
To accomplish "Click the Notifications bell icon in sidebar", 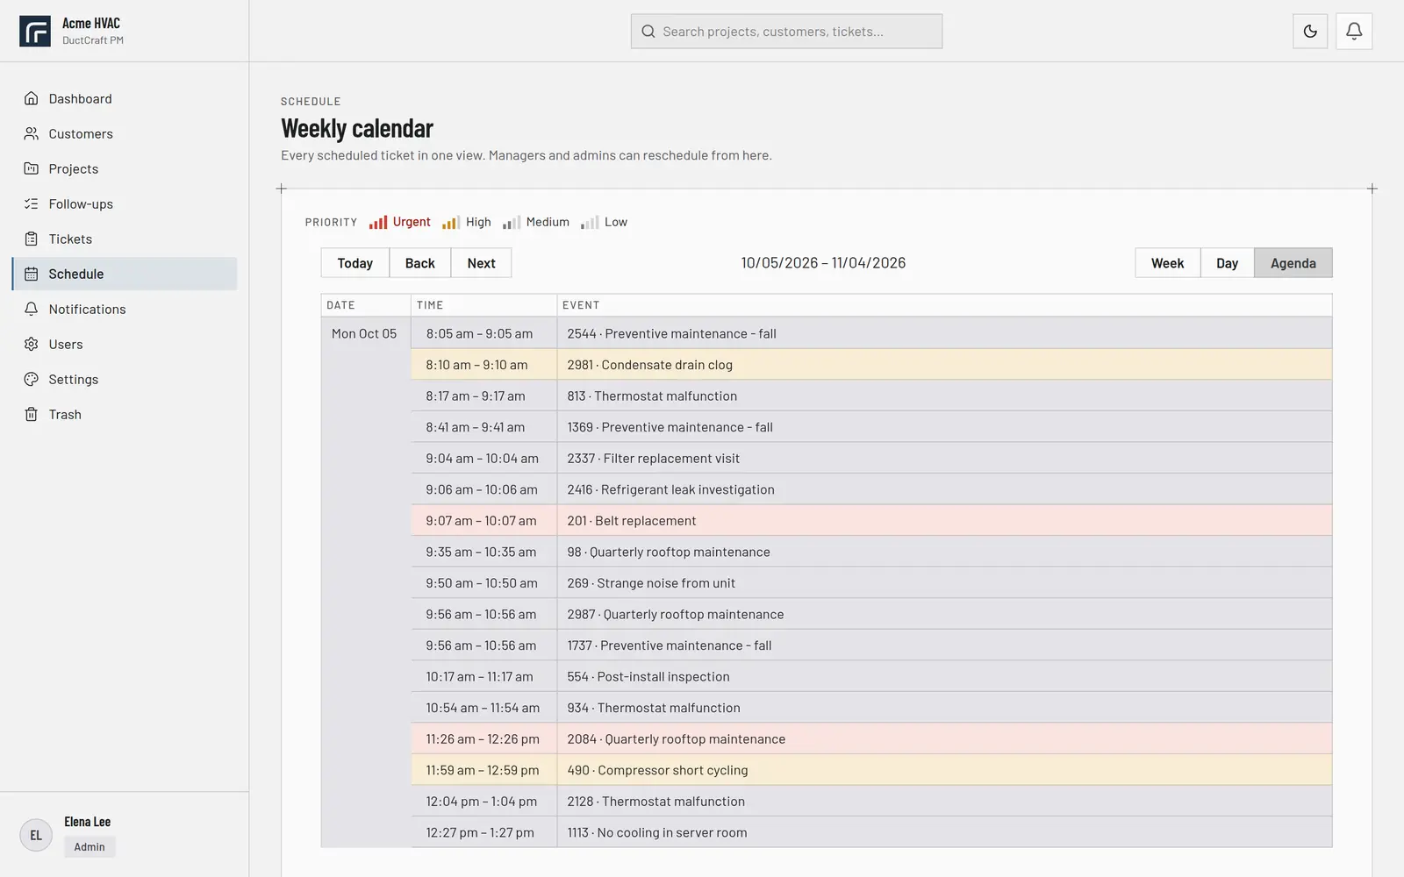I will pyautogui.click(x=32, y=309).
